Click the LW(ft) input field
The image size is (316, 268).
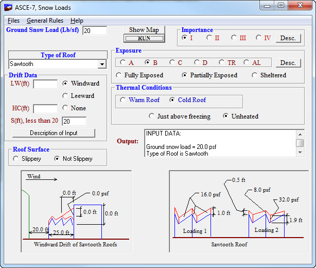click(x=45, y=84)
